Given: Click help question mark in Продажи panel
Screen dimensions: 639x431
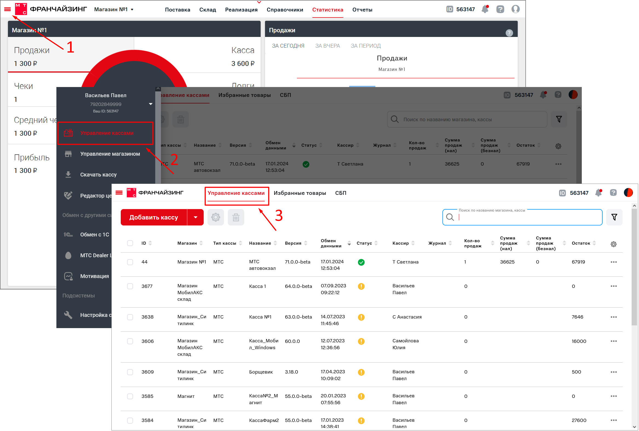Looking at the screenshot, I should coord(510,33).
